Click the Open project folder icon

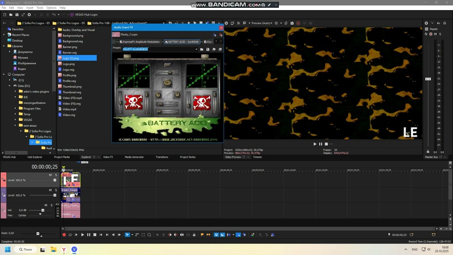[11, 15]
